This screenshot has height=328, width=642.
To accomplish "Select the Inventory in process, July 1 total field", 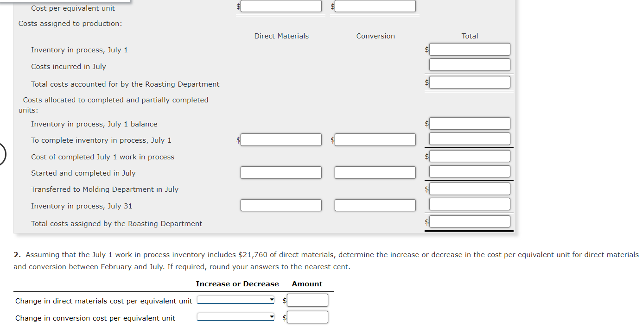I will (470, 49).
